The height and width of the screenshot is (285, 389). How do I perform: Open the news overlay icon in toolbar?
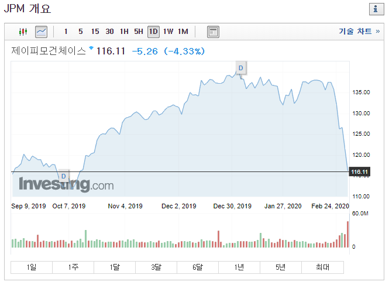[213, 32]
